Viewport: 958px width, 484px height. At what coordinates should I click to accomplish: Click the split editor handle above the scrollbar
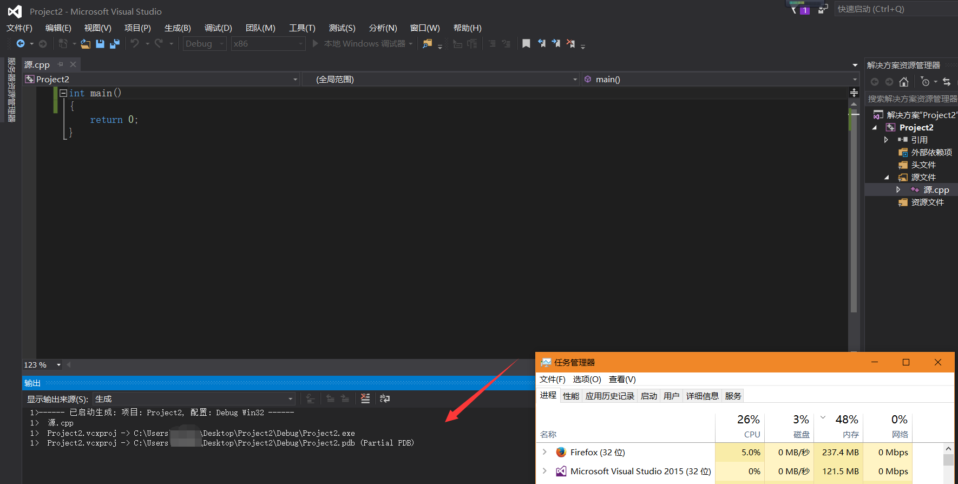click(854, 93)
